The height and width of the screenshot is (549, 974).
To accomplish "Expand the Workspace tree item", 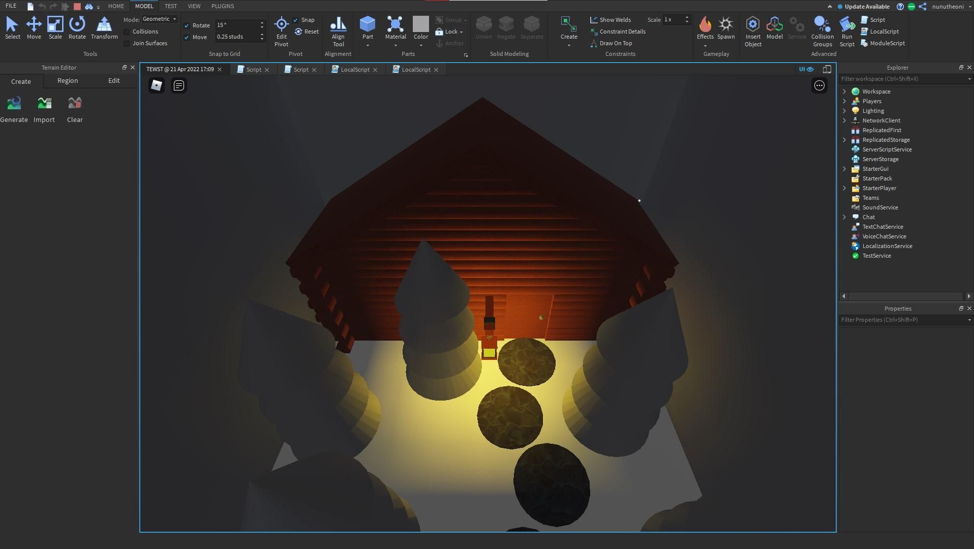I will point(845,91).
